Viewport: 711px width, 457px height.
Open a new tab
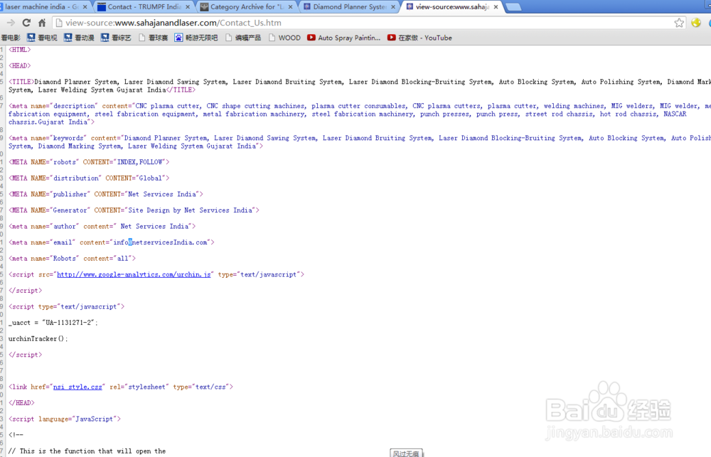pyautogui.click(x=513, y=7)
